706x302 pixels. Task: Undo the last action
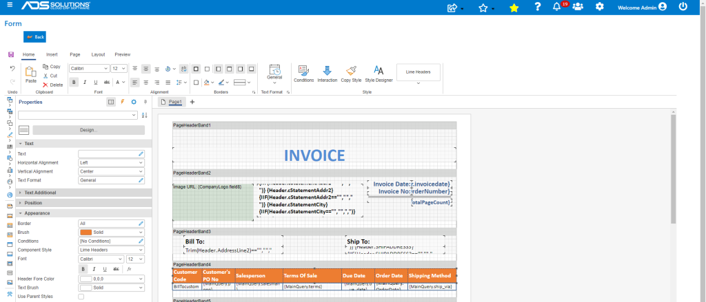(x=12, y=68)
